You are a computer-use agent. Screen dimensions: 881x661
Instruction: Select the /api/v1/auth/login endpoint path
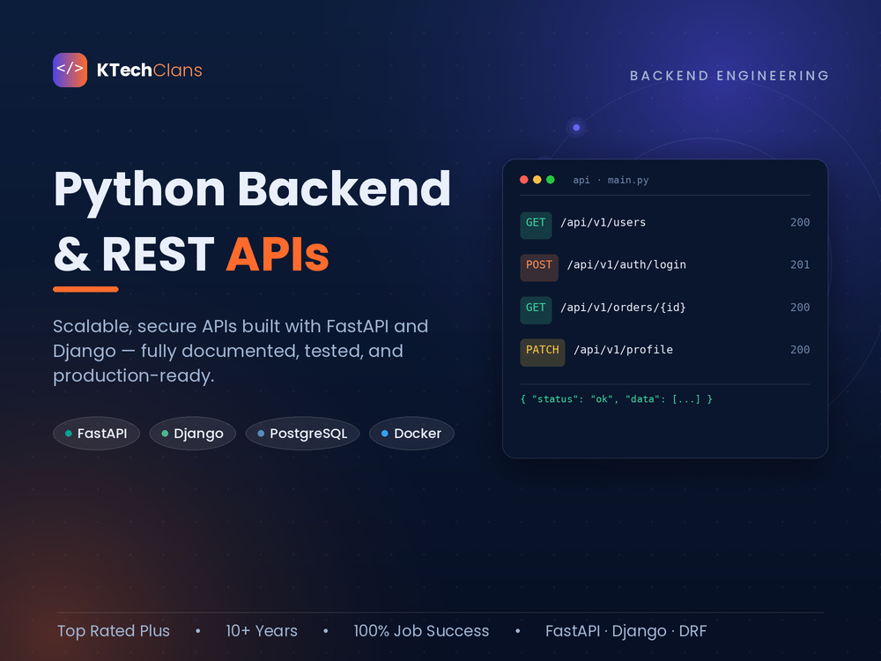pos(626,264)
